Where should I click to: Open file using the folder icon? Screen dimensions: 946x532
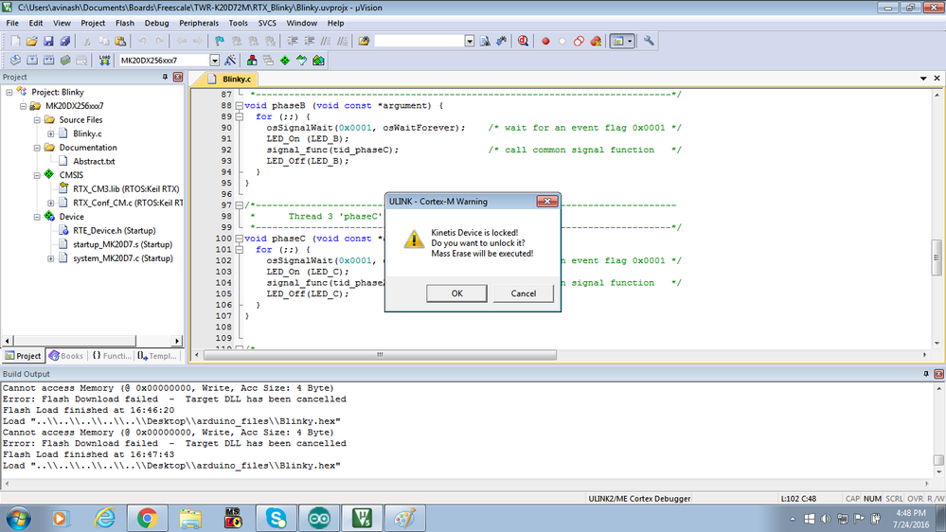point(31,41)
